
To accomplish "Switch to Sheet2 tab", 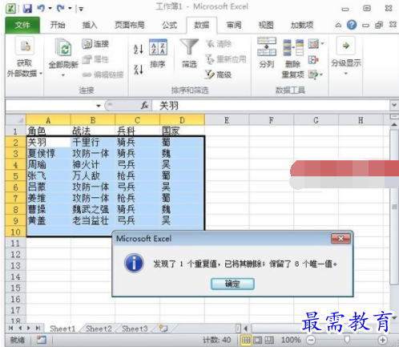I will (x=99, y=329).
